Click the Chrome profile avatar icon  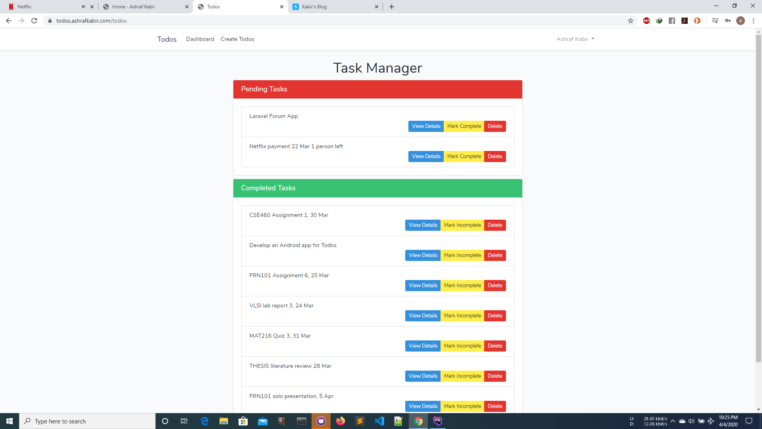click(x=741, y=21)
